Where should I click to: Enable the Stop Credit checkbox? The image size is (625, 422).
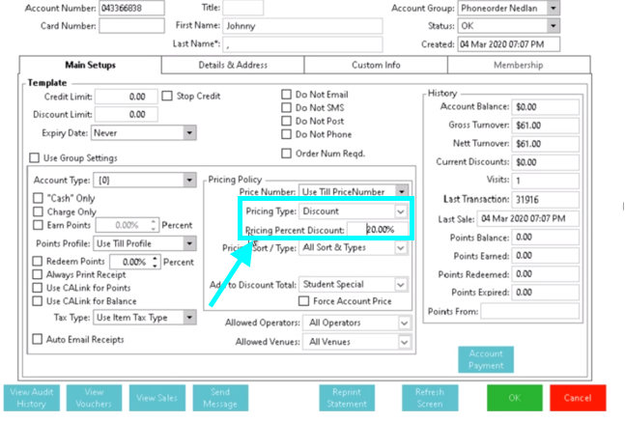click(x=168, y=97)
